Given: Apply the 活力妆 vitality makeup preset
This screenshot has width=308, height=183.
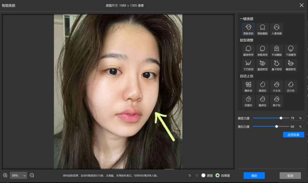Looking at the screenshot, I should 291,87.
